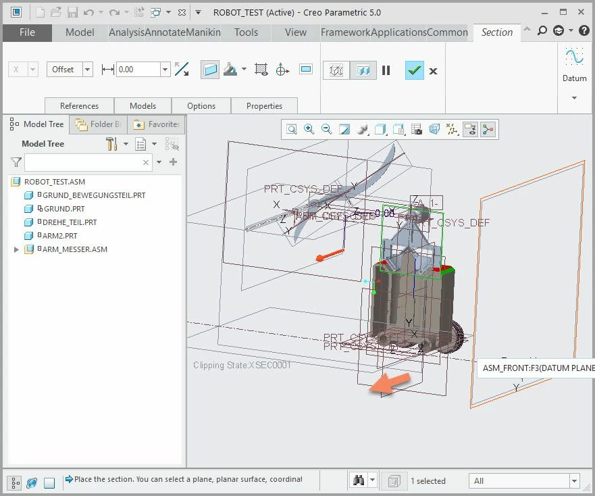Toggle the annotation display eye icon
595x496 pixels.
click(x=470, y=130)
